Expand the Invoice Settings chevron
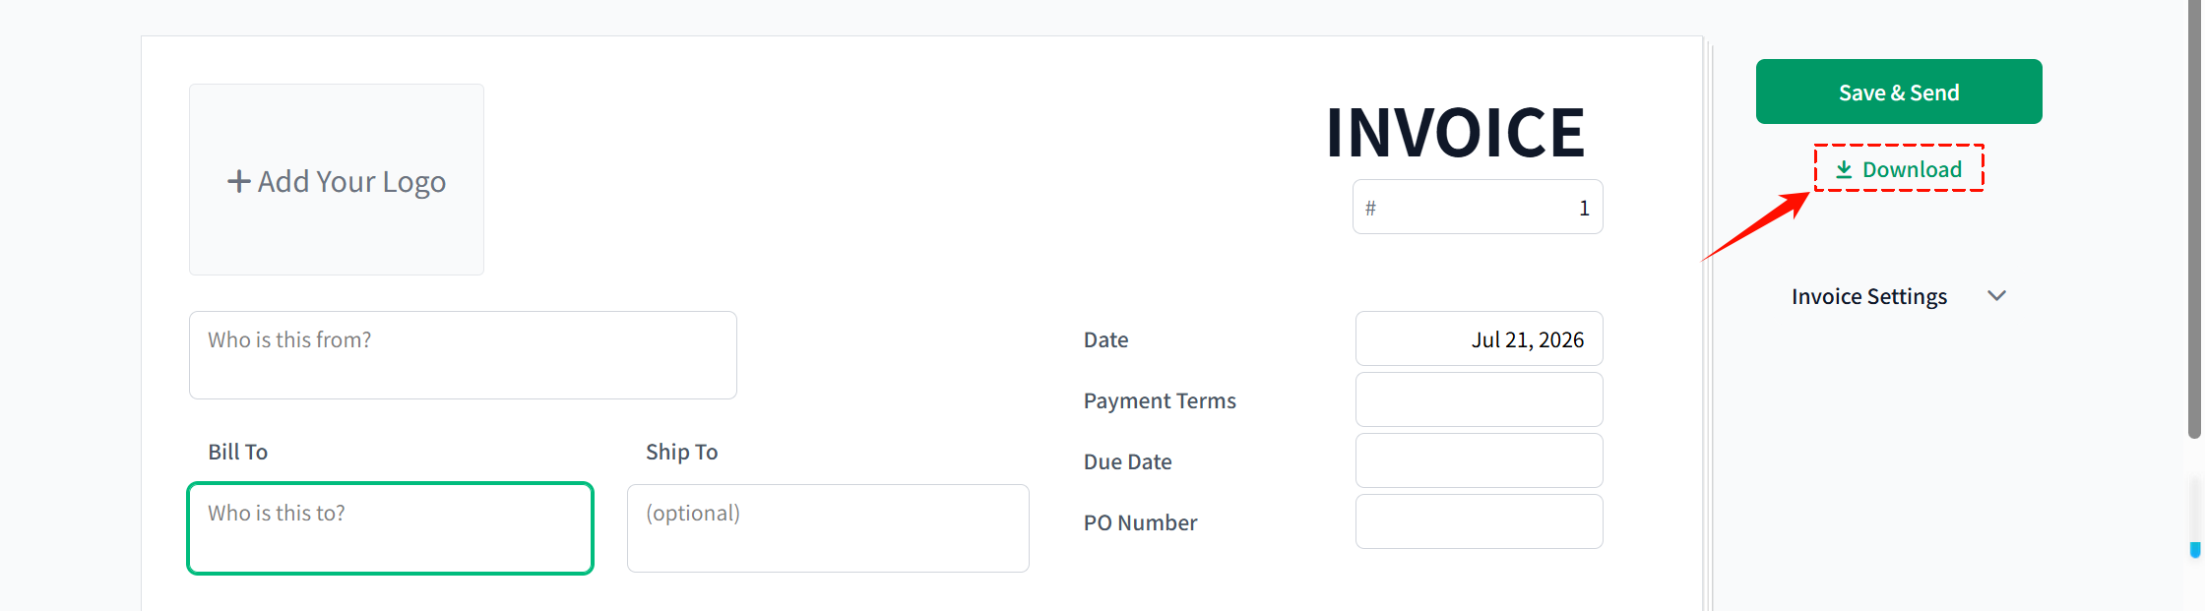 1996,295
